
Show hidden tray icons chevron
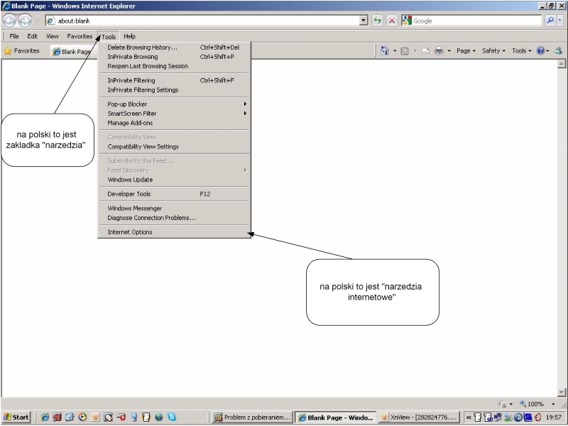point(469,417)
